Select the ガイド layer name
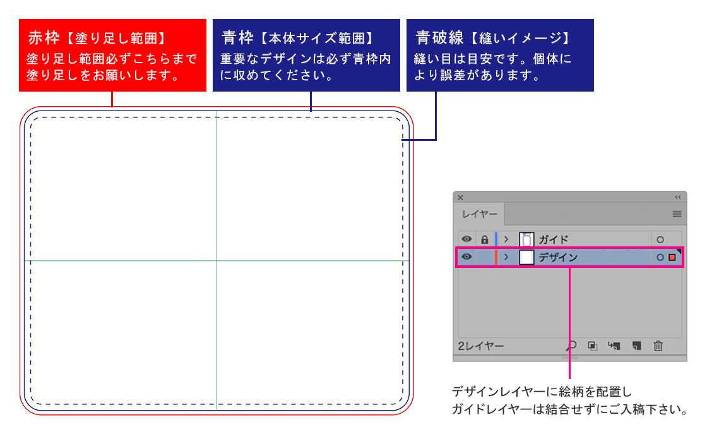Image resolution: width=707 pixels, height=434 pixels. 553,239
